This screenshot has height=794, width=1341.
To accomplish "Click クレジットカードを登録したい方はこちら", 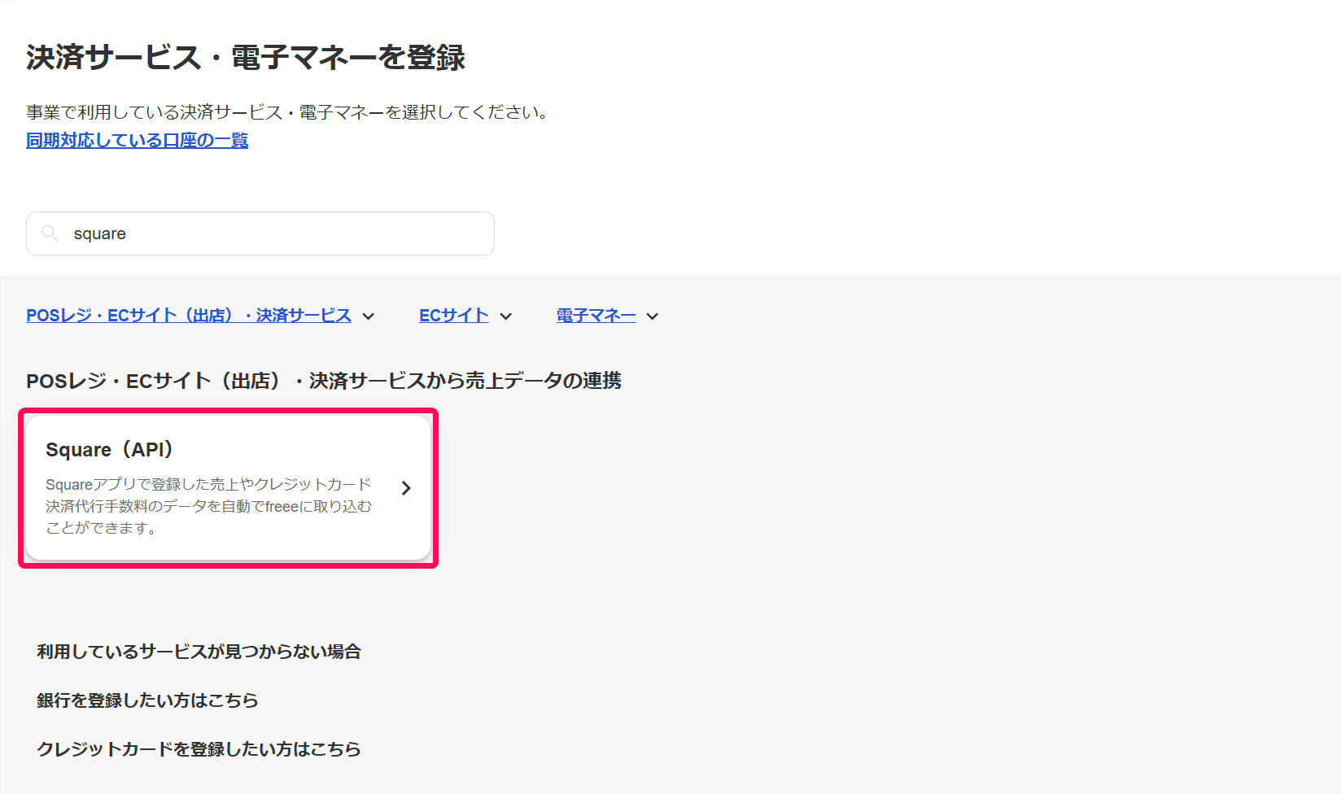I will click(199, 749).
